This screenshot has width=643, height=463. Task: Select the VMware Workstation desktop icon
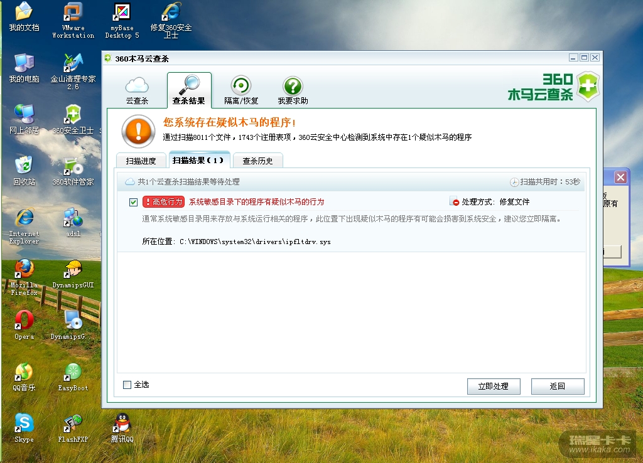click(x=73, y=21)
